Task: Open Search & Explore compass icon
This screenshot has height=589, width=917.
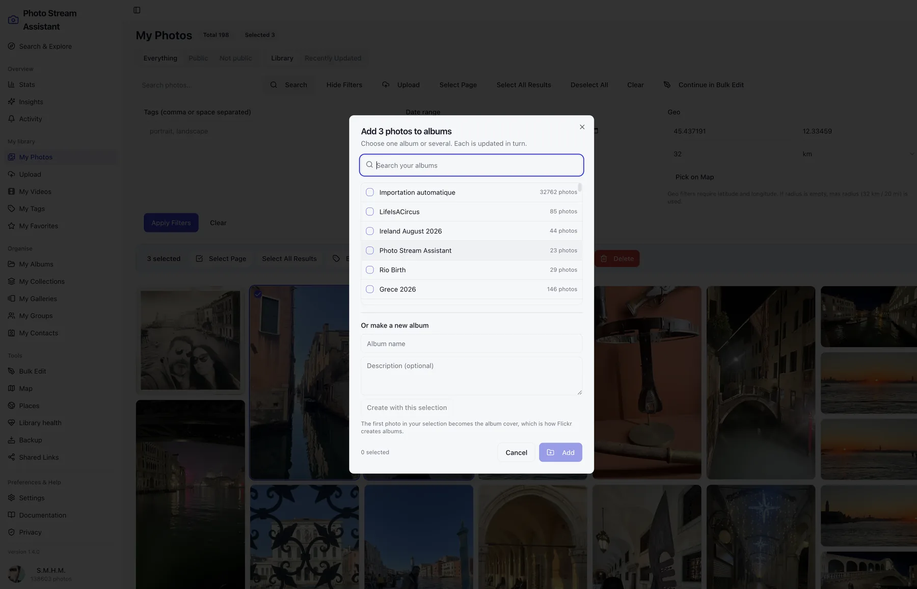Action: [x=11, y=46]
